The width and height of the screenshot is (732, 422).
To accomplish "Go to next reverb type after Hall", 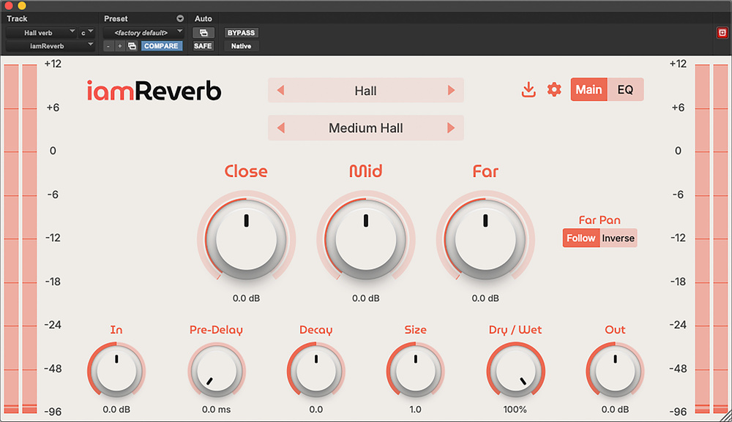I will coord(451,91).
